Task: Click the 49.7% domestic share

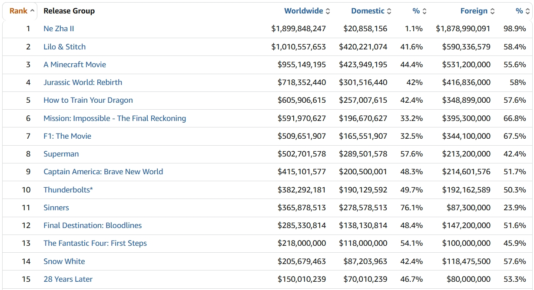Action: 411,190
